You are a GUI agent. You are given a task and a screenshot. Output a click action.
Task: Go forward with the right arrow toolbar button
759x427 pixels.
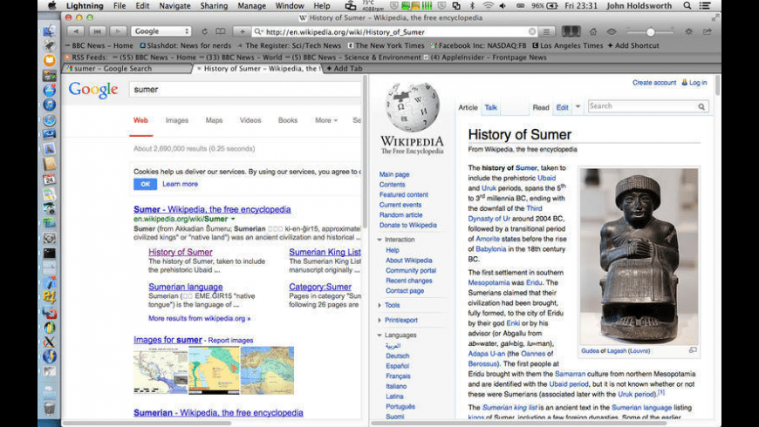(118, 31)
